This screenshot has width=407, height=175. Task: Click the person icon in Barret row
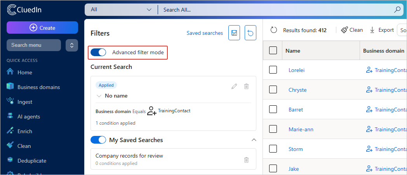[369, 110]
